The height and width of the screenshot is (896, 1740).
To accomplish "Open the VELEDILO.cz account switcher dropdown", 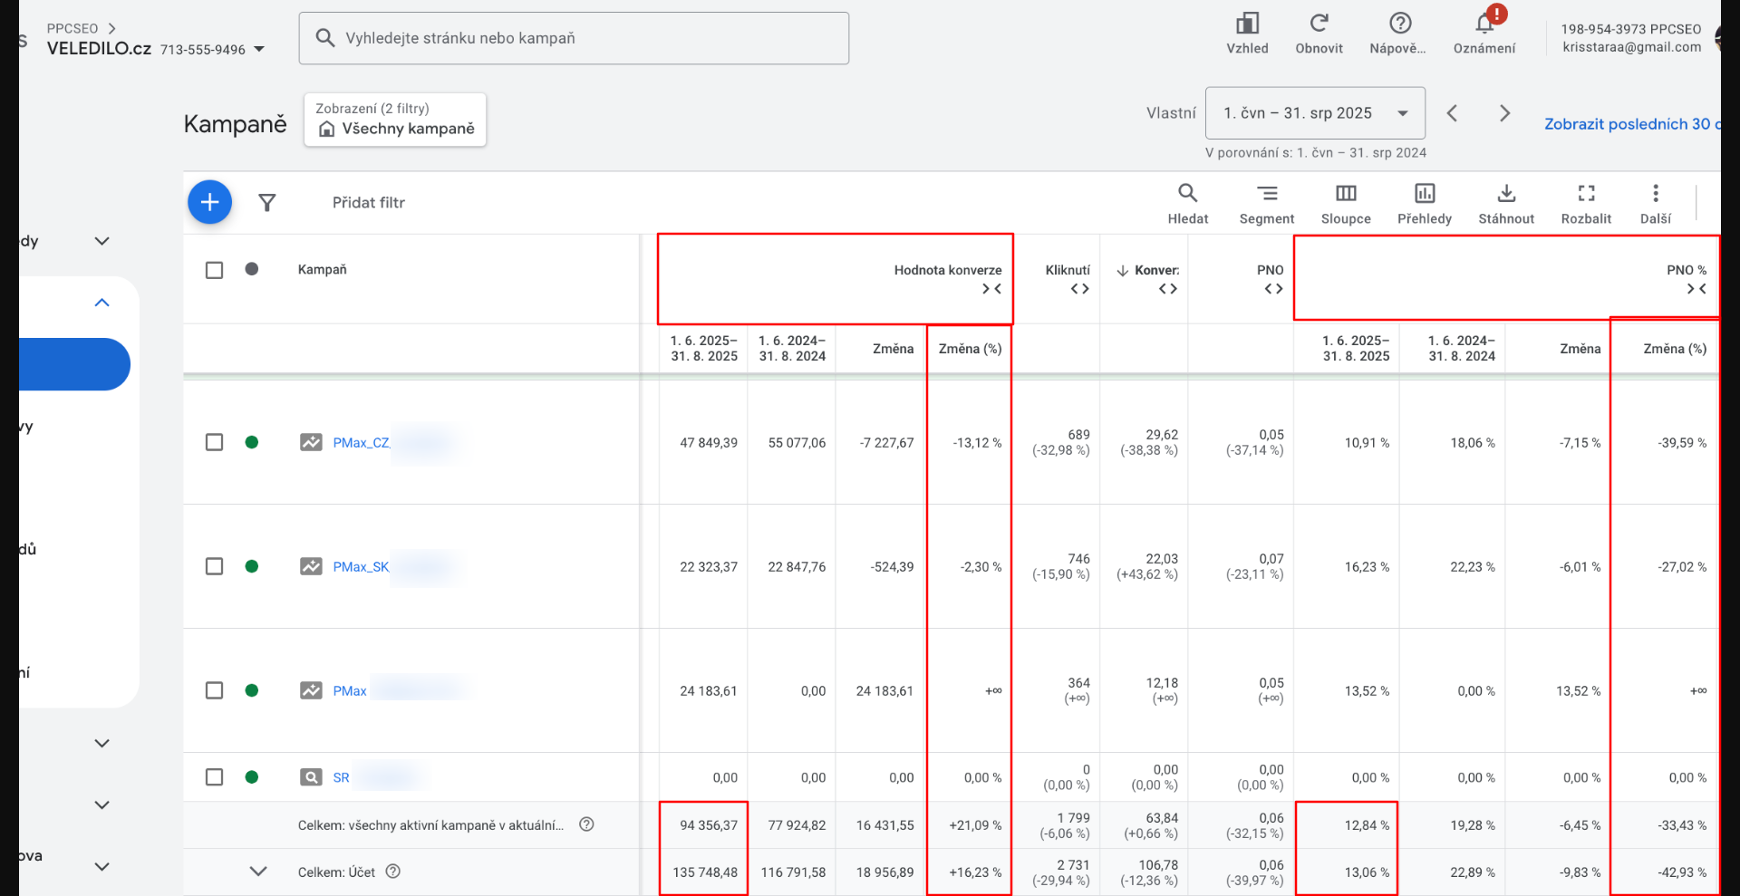I will [259, 49].
